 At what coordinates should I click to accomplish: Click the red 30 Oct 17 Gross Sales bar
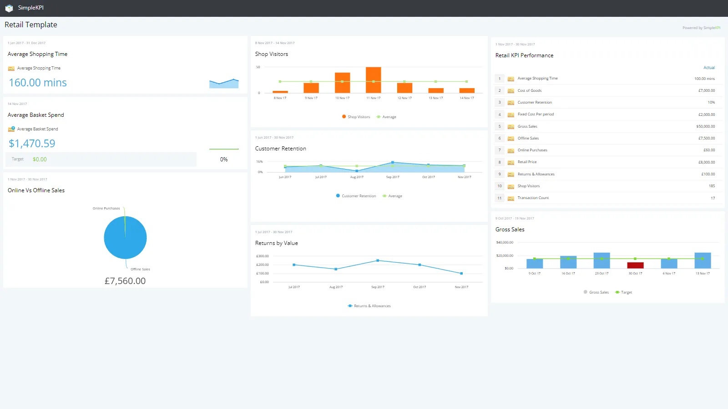coord(635,265)
